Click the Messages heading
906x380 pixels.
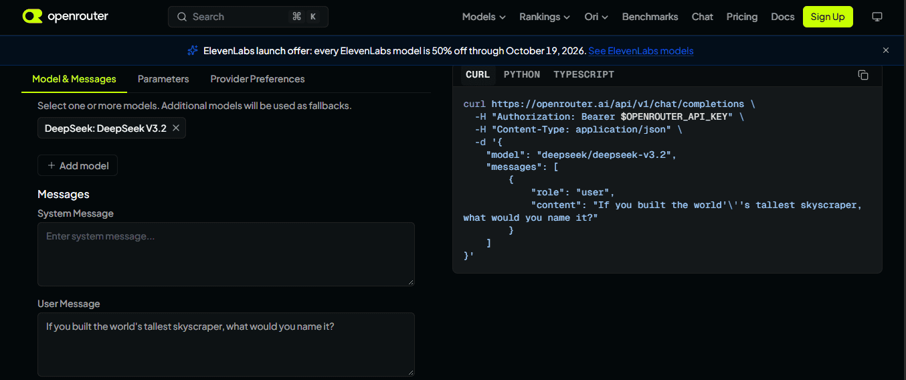point(64,194)
